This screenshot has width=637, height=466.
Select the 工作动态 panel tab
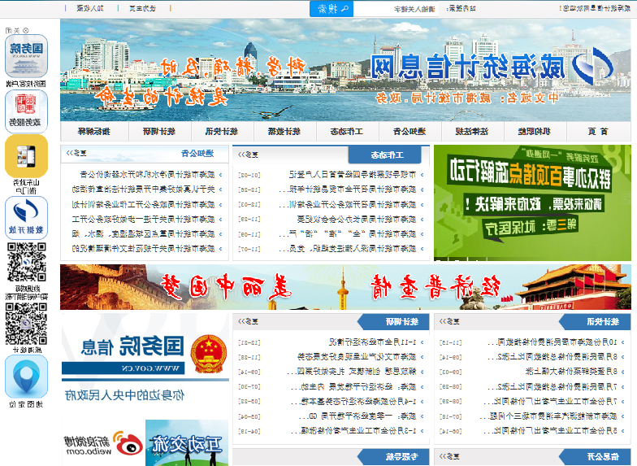click(385, 155)
